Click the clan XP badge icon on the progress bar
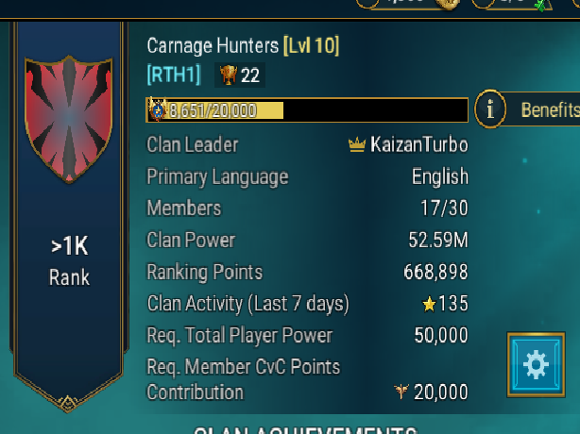 158,109
